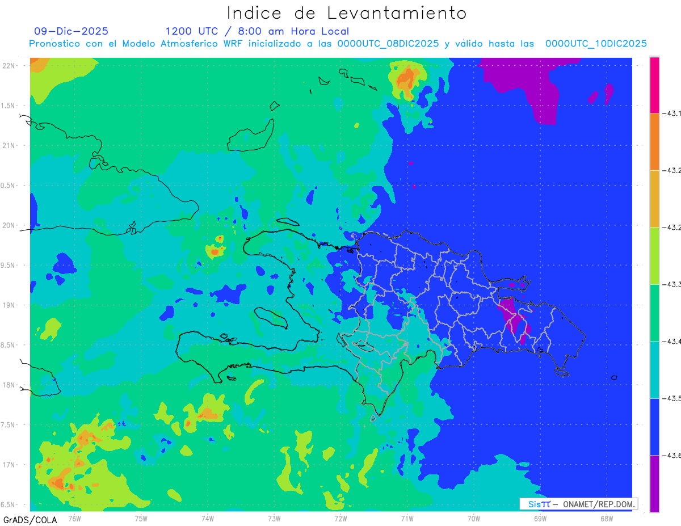Select the golden-yellow swatch of the legend

654,199
